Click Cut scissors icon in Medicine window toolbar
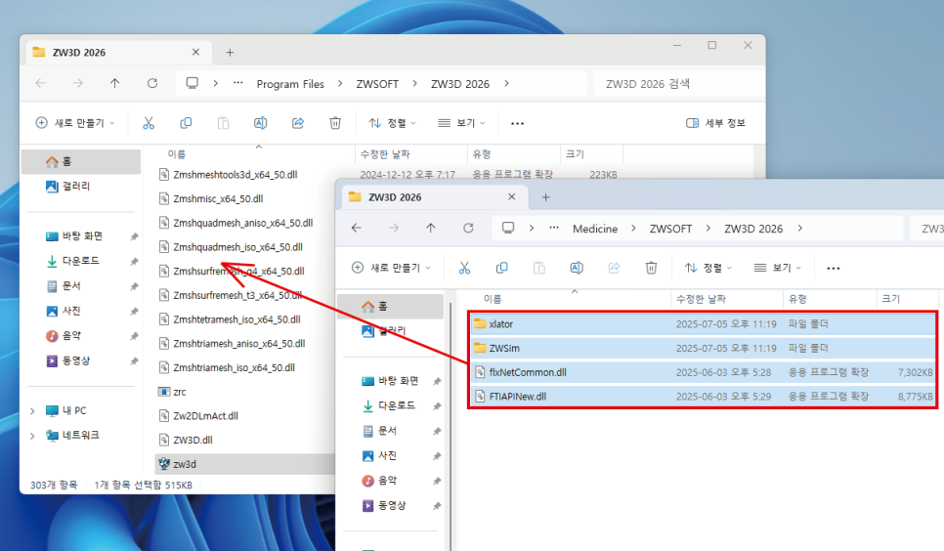The width and height of the screenshot is (944, 551). (x=464, y=268)
